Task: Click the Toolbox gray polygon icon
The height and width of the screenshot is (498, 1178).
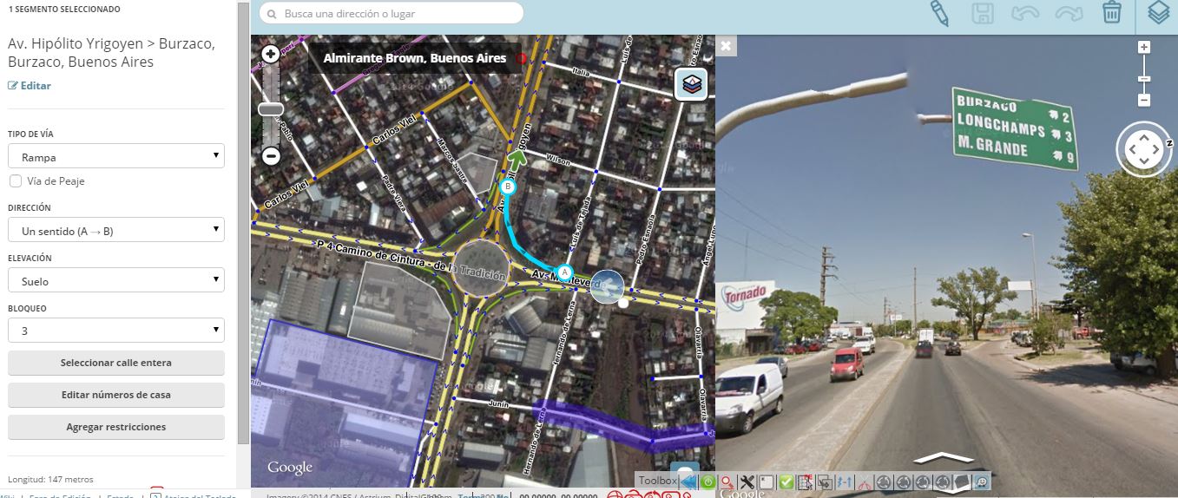Action: point(961,482)
